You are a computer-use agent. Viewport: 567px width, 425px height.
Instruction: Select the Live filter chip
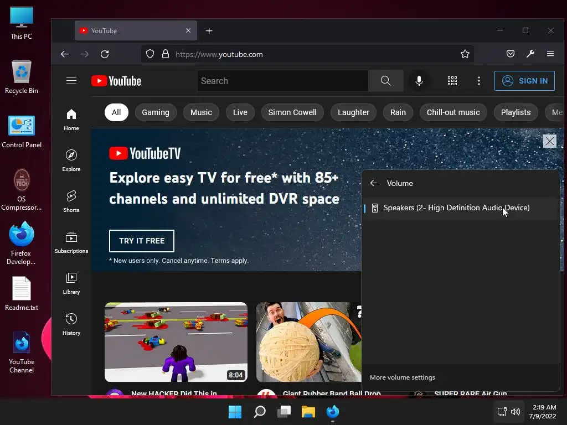pyautogui.click(x=240, y=112)
